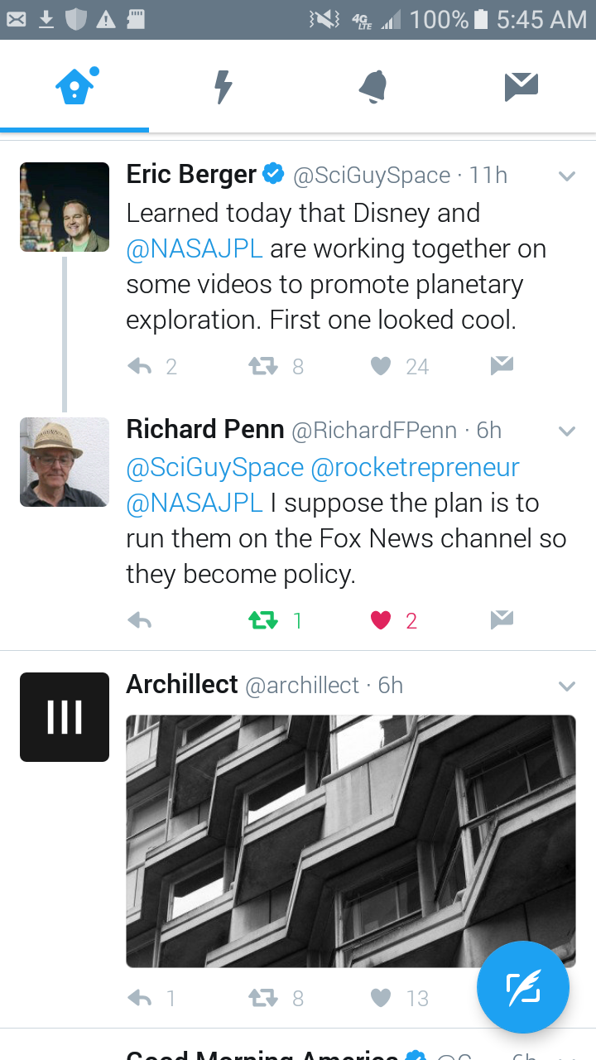Reply to the Archillect tweet
The width and height of the screenshot is (596, 1060).
[x=140, y=998]
